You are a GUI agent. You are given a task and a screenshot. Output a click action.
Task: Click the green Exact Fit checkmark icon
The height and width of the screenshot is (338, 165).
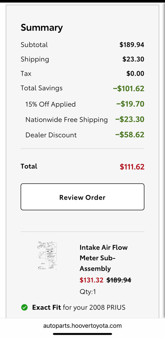coord(25,307)
